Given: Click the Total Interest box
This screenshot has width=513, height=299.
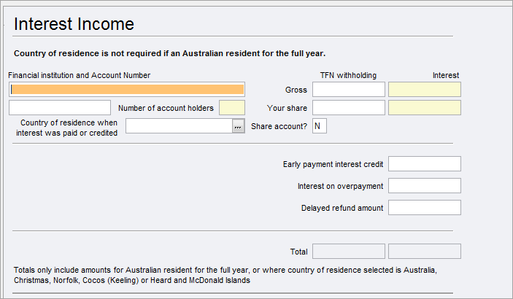Looking at the screenshot, I should pos(424,252).
